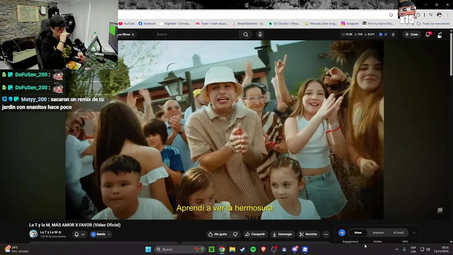Open YouTube account avatar menu
This screenshot has height=255, width=453.
tap(440, 35)
